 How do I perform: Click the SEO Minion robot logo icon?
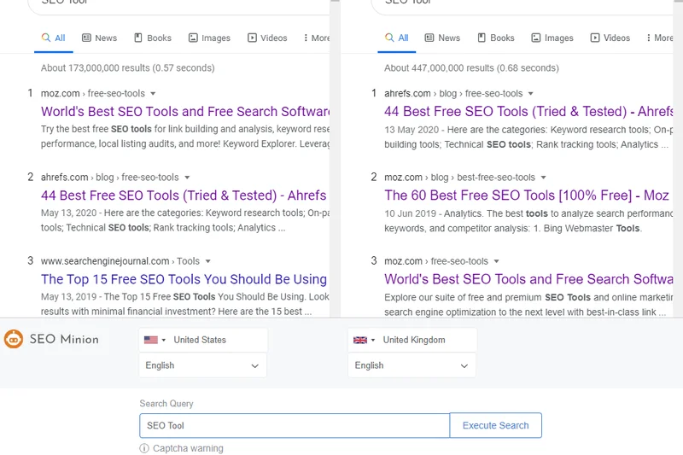[14, 339]
